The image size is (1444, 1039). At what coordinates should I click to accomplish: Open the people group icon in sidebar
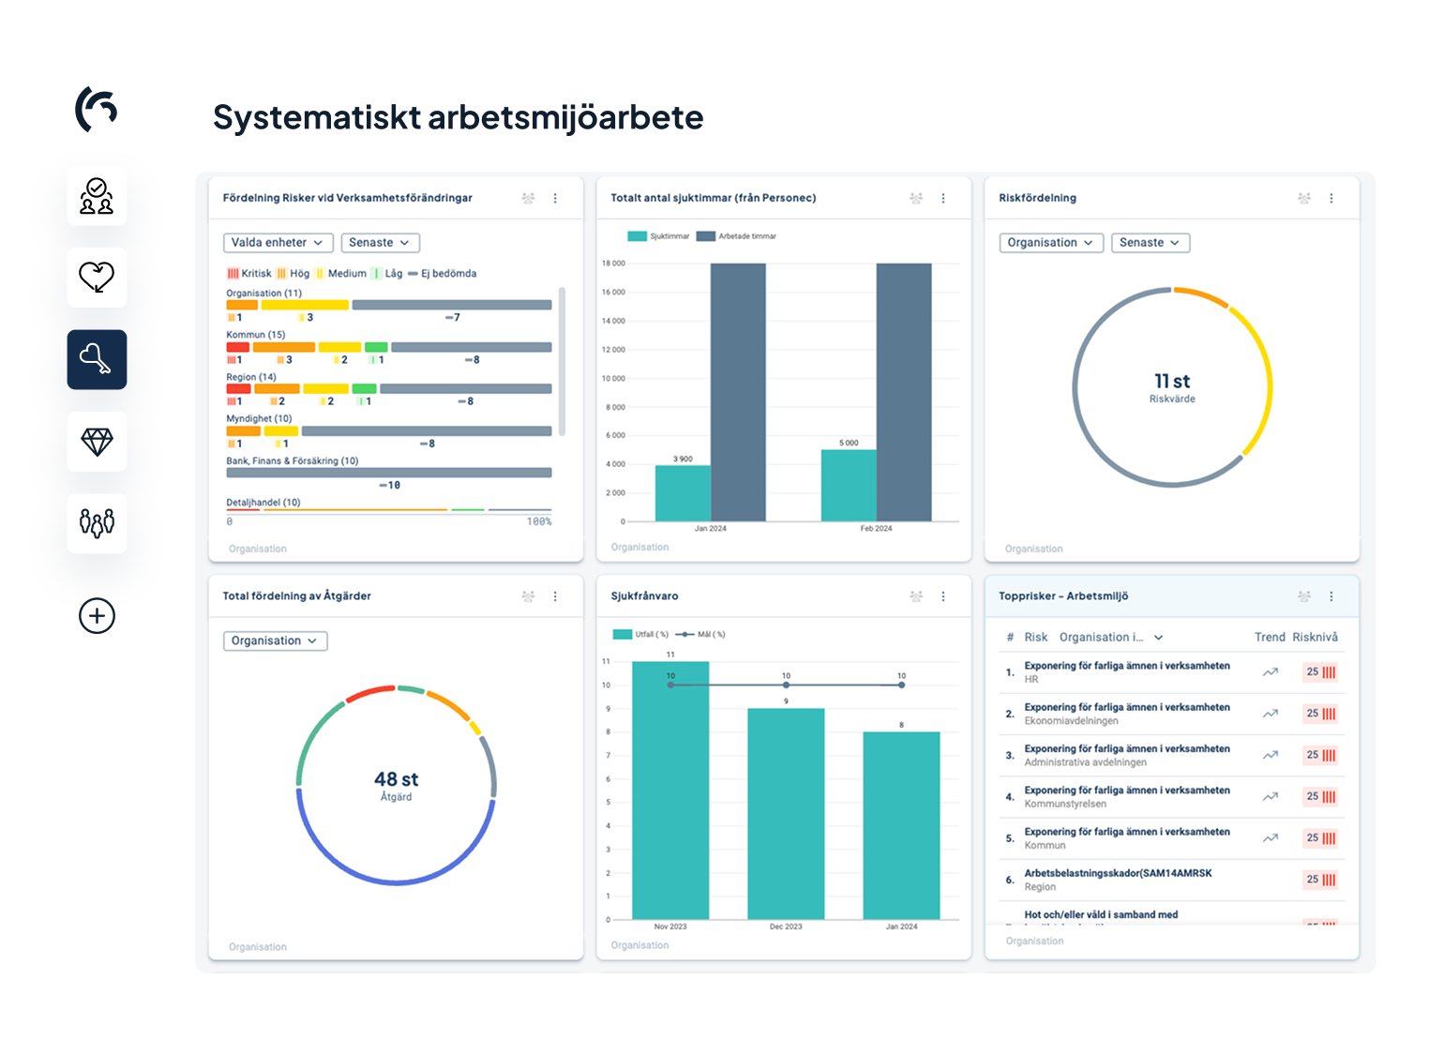coord(97,522)
